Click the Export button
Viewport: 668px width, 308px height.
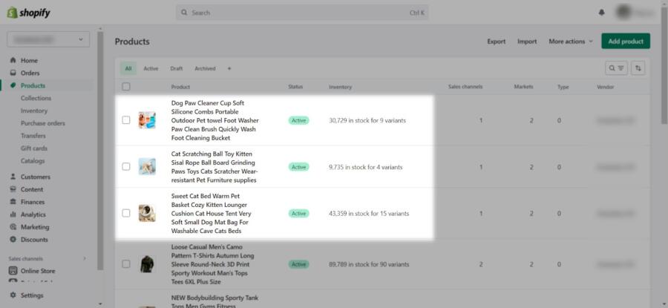497,42
